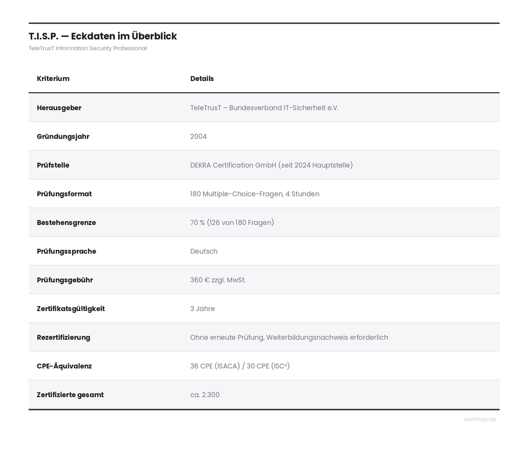Click the Prüfstelle row label
528x452 pixels.
pyautogui.click(x=53, y=166)
